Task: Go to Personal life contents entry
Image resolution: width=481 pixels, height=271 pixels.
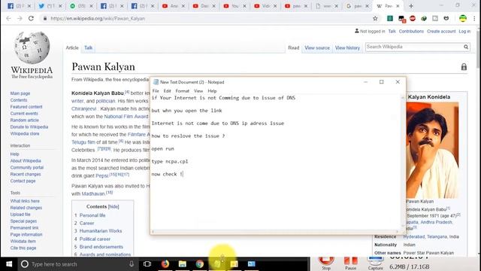Action: tap(92, 215)
